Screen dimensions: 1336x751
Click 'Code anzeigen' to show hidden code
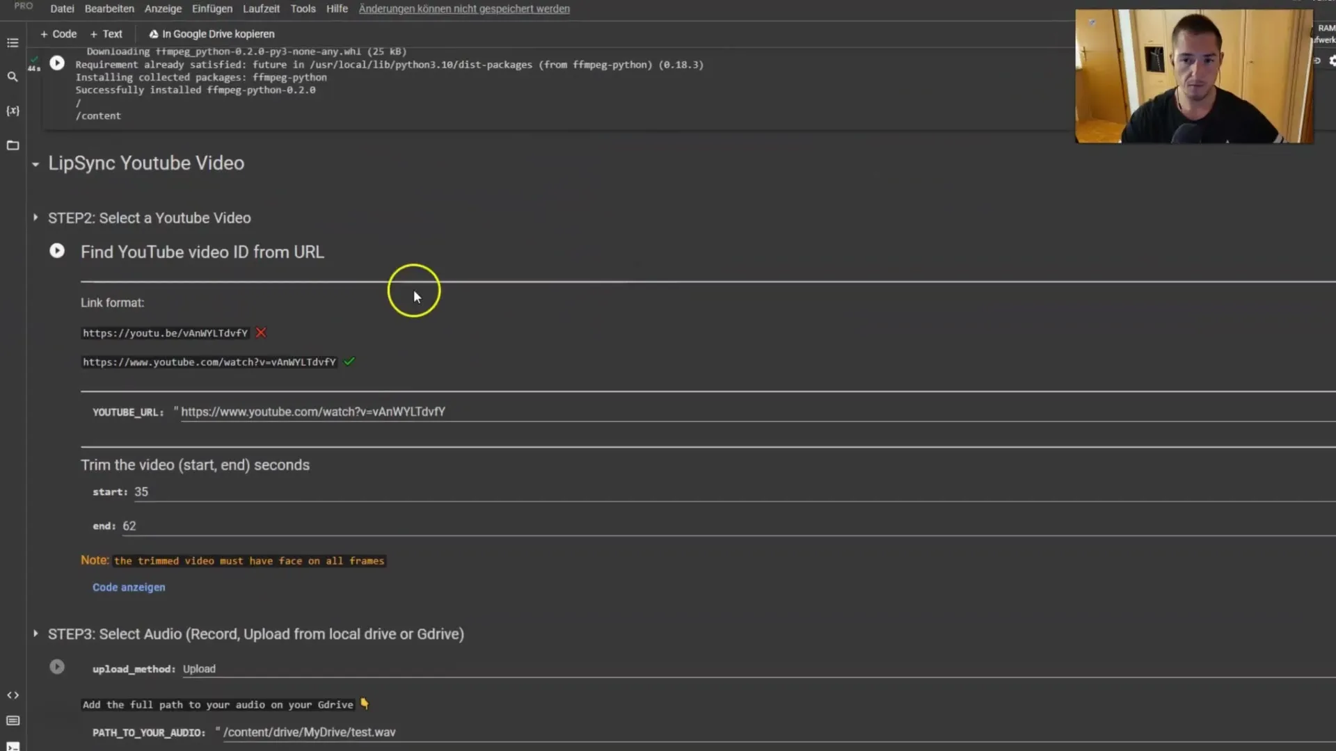[129, 587]
